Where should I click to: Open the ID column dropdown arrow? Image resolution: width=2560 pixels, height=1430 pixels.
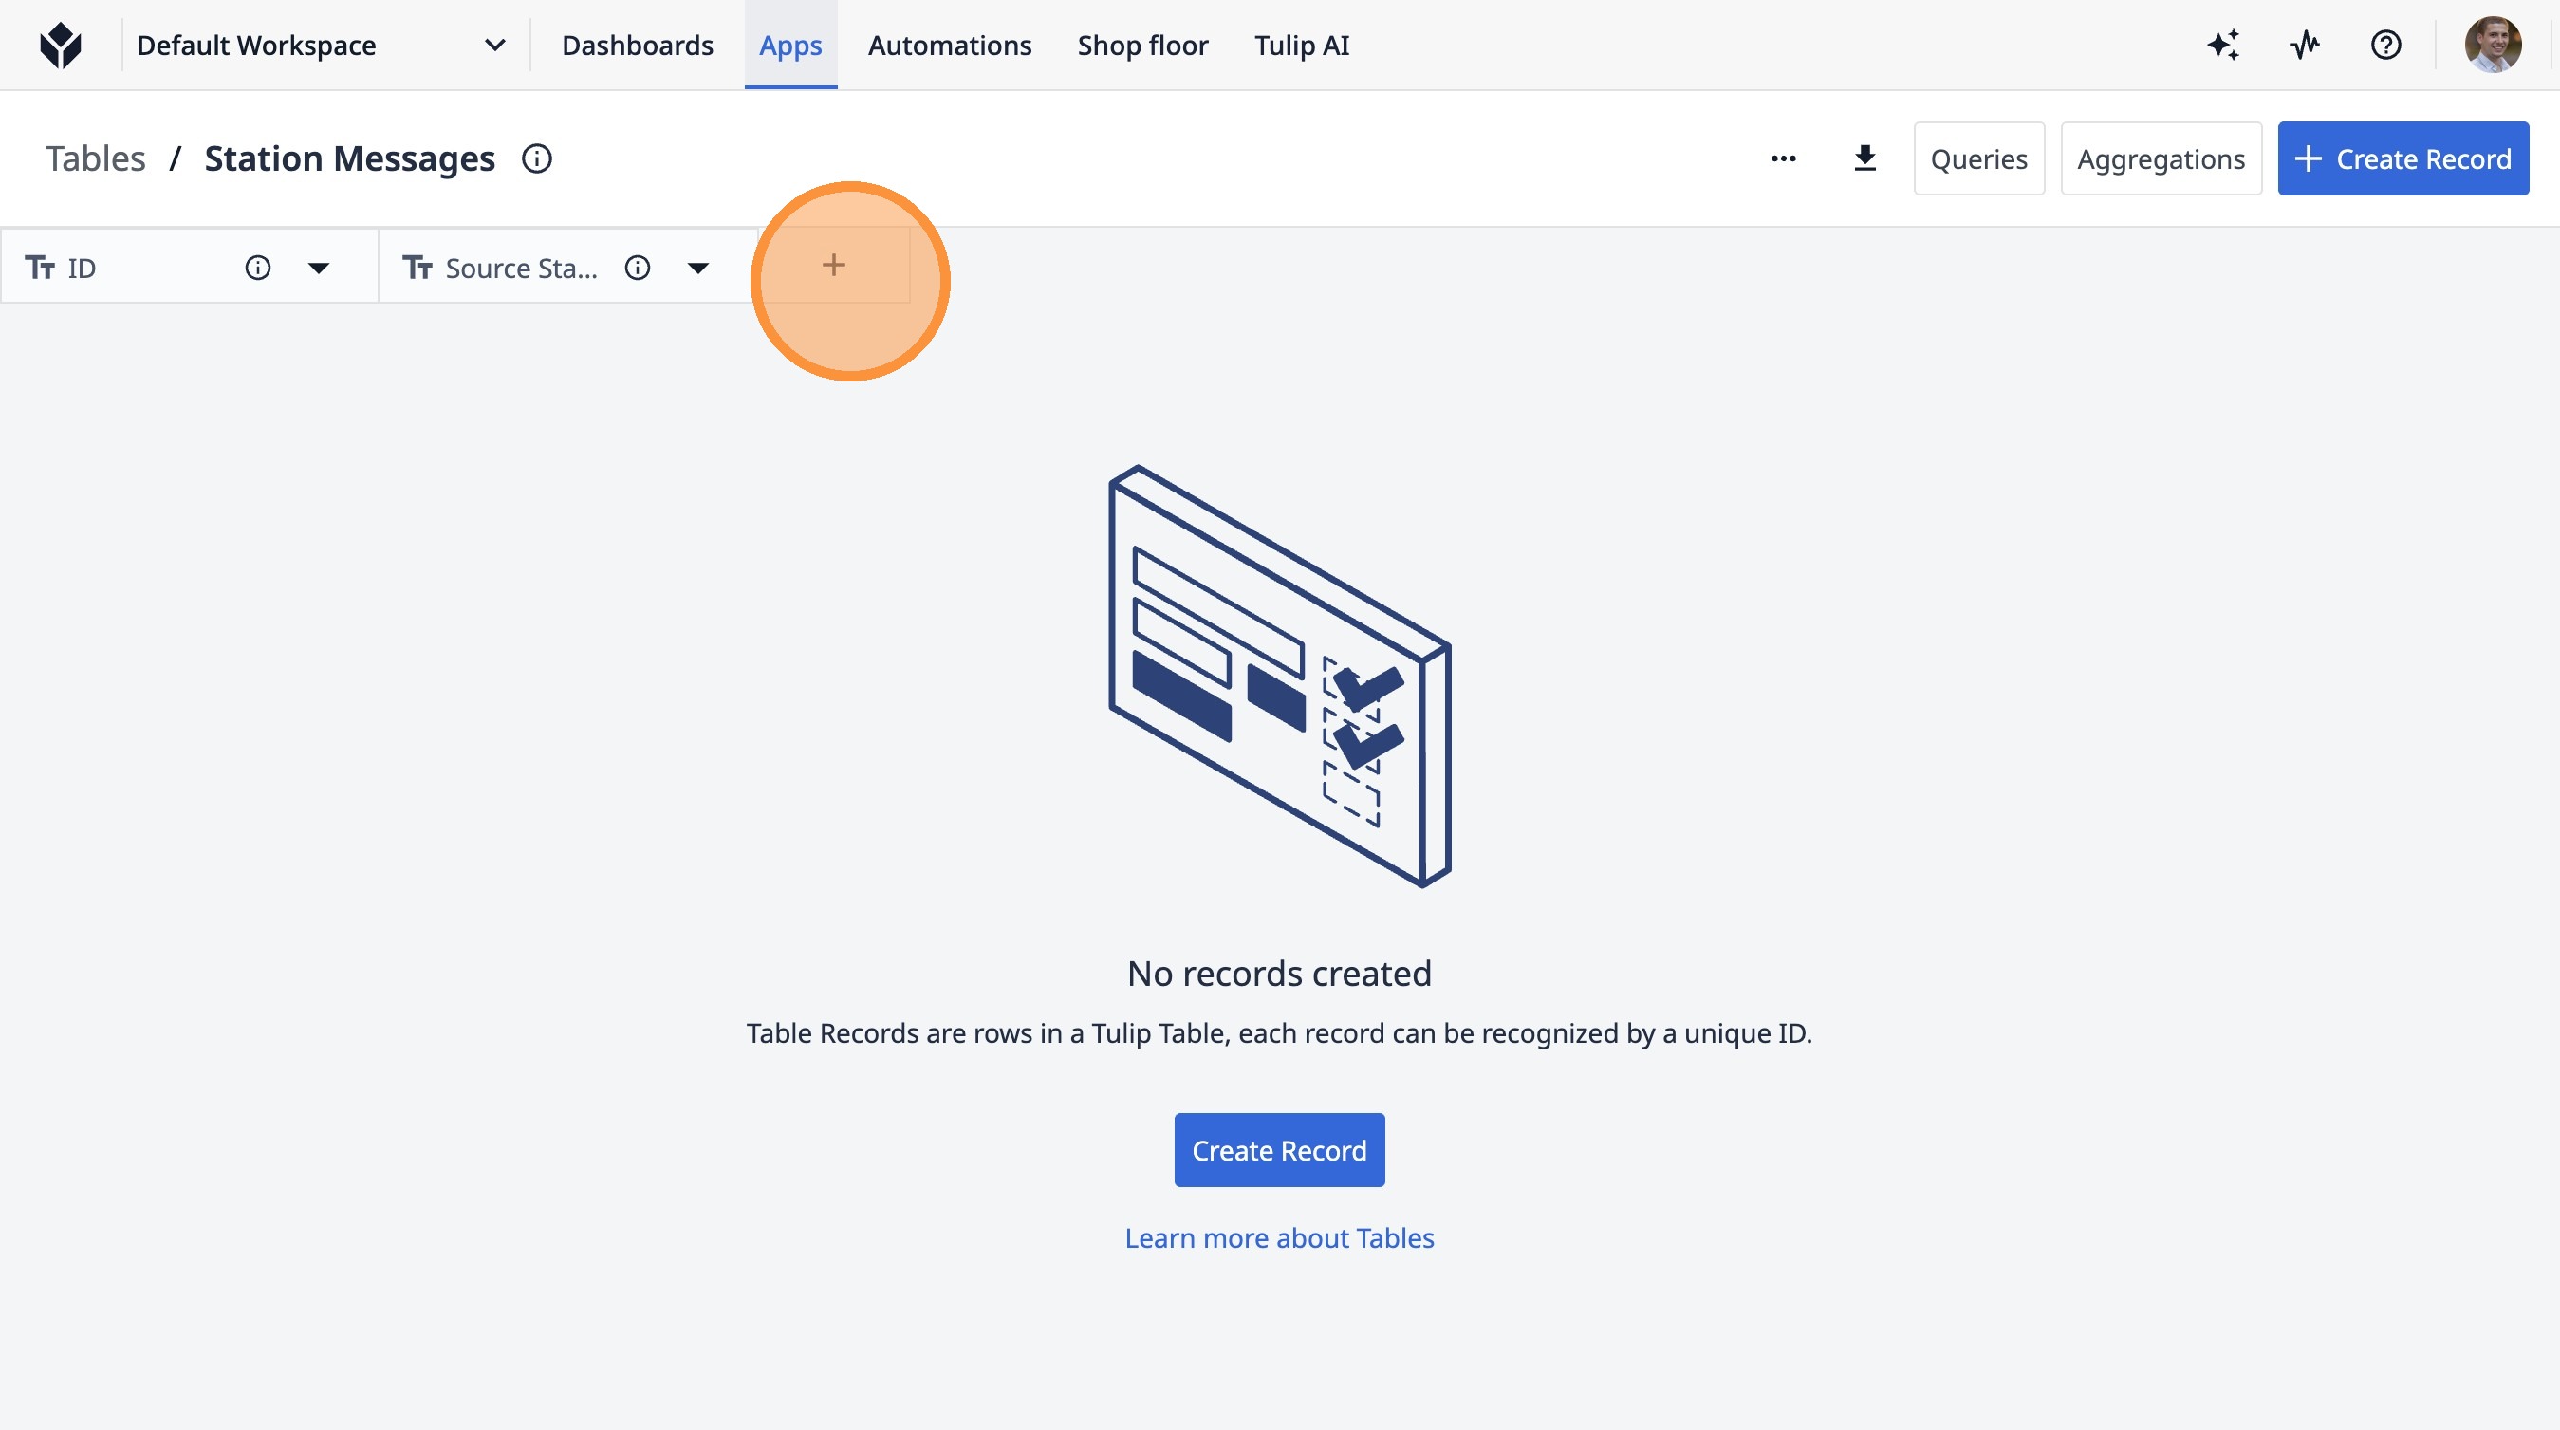coord(318,269)
